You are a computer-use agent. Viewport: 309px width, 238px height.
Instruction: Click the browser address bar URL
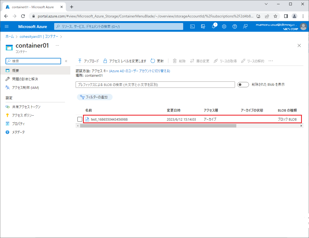145,16
